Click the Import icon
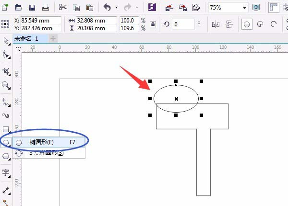 tap(169, 8)
